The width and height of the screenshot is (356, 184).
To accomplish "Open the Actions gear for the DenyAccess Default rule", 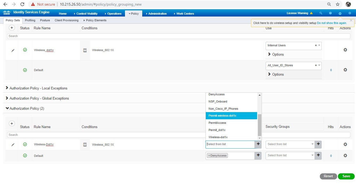I will pyautogui.click(x=345, y=156).
